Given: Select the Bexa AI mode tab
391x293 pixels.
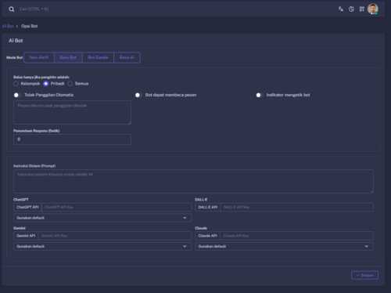Looking at the screenshot, I should [127, 57].
